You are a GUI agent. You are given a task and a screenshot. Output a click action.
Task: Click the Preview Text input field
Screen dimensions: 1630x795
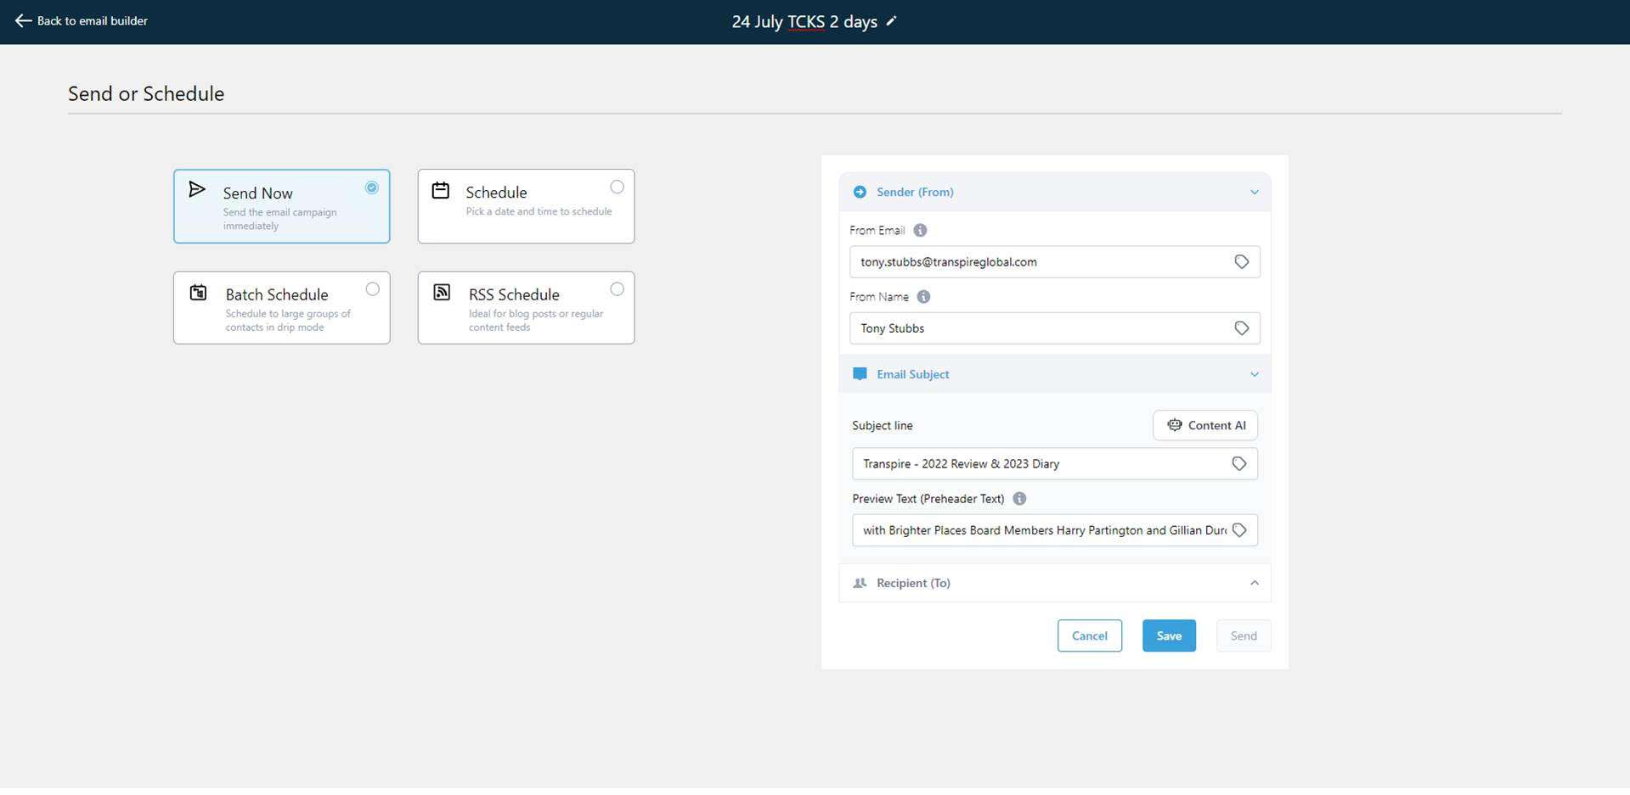[1054, 530]
